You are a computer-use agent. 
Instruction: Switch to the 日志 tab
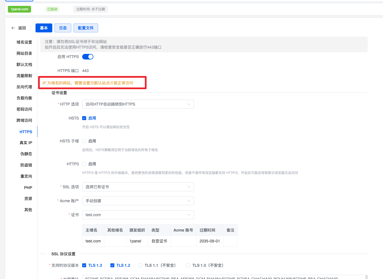63,28
